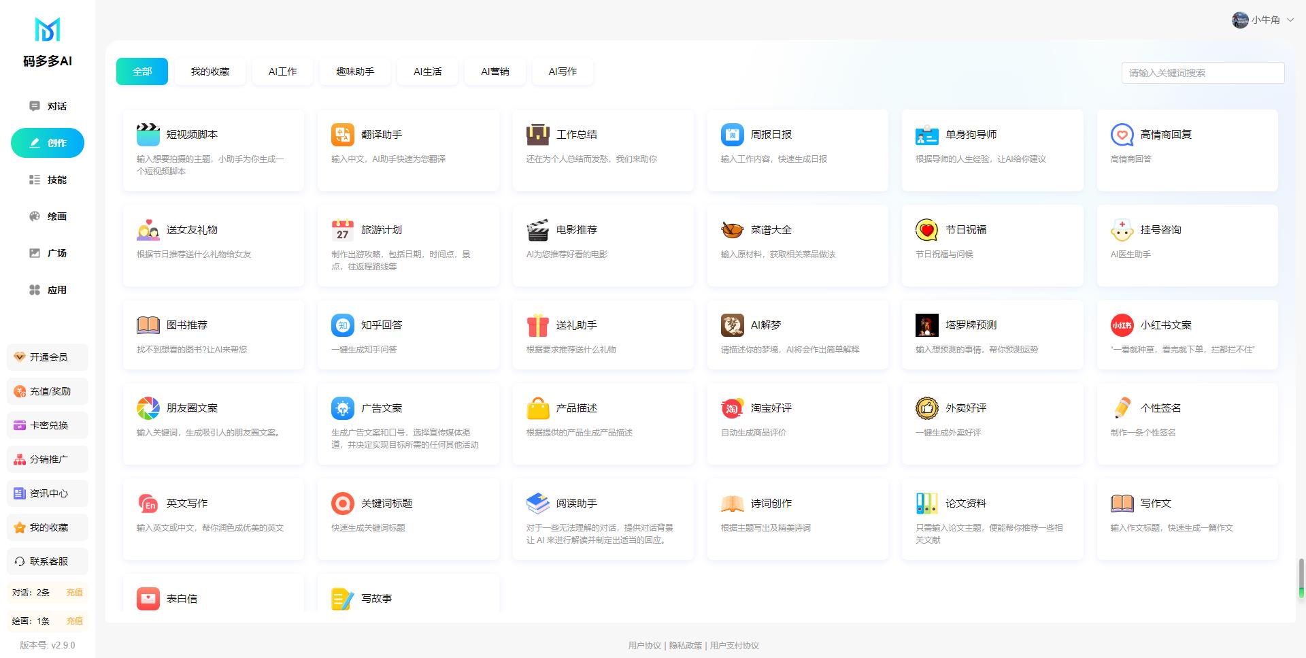Open the 图书推荐 open book icon
The height and width of the screenshot is (658, 1306).
click(x=148, y=325)
